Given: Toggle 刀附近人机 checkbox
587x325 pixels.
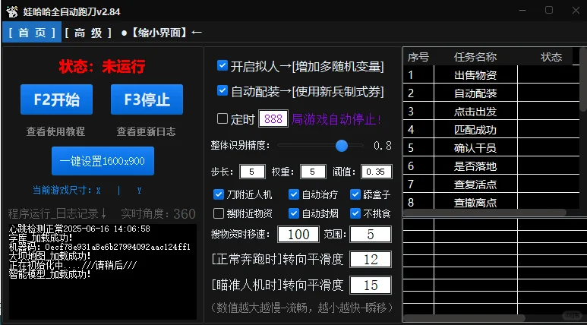Looking at the screenshot, I should click(x=218, y=194).
